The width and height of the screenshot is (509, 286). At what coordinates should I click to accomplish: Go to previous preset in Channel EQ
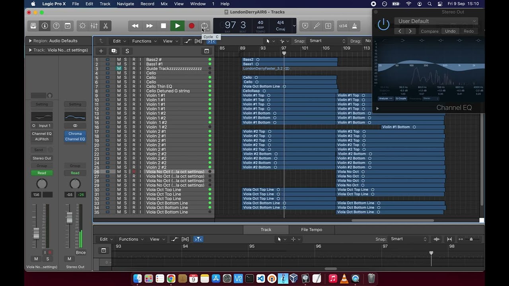(400, 31)
